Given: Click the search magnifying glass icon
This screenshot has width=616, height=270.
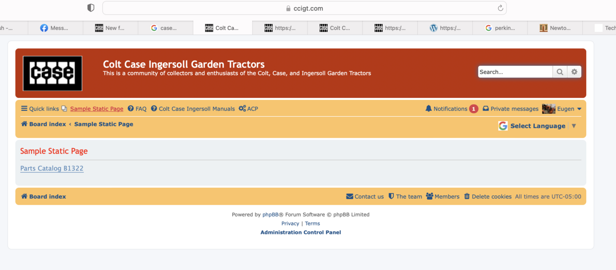Looking at the screenshot, I should (560, 72).
